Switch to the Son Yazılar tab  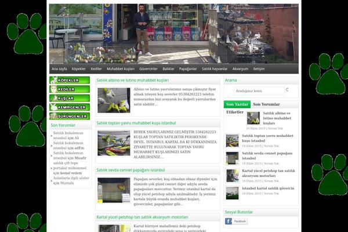(x=237, y=104)
